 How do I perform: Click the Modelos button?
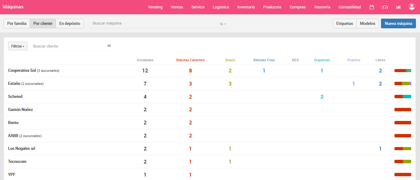click(x=368, y=23)
